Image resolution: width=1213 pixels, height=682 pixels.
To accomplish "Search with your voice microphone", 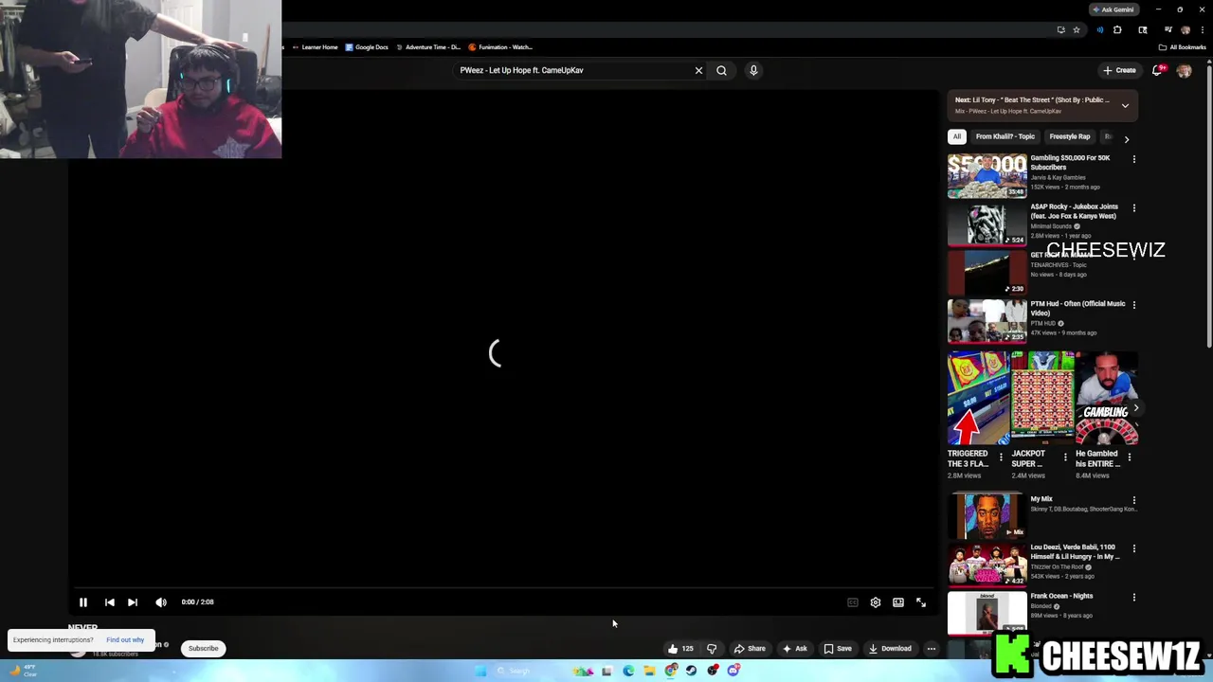I will tap(753, 70).
